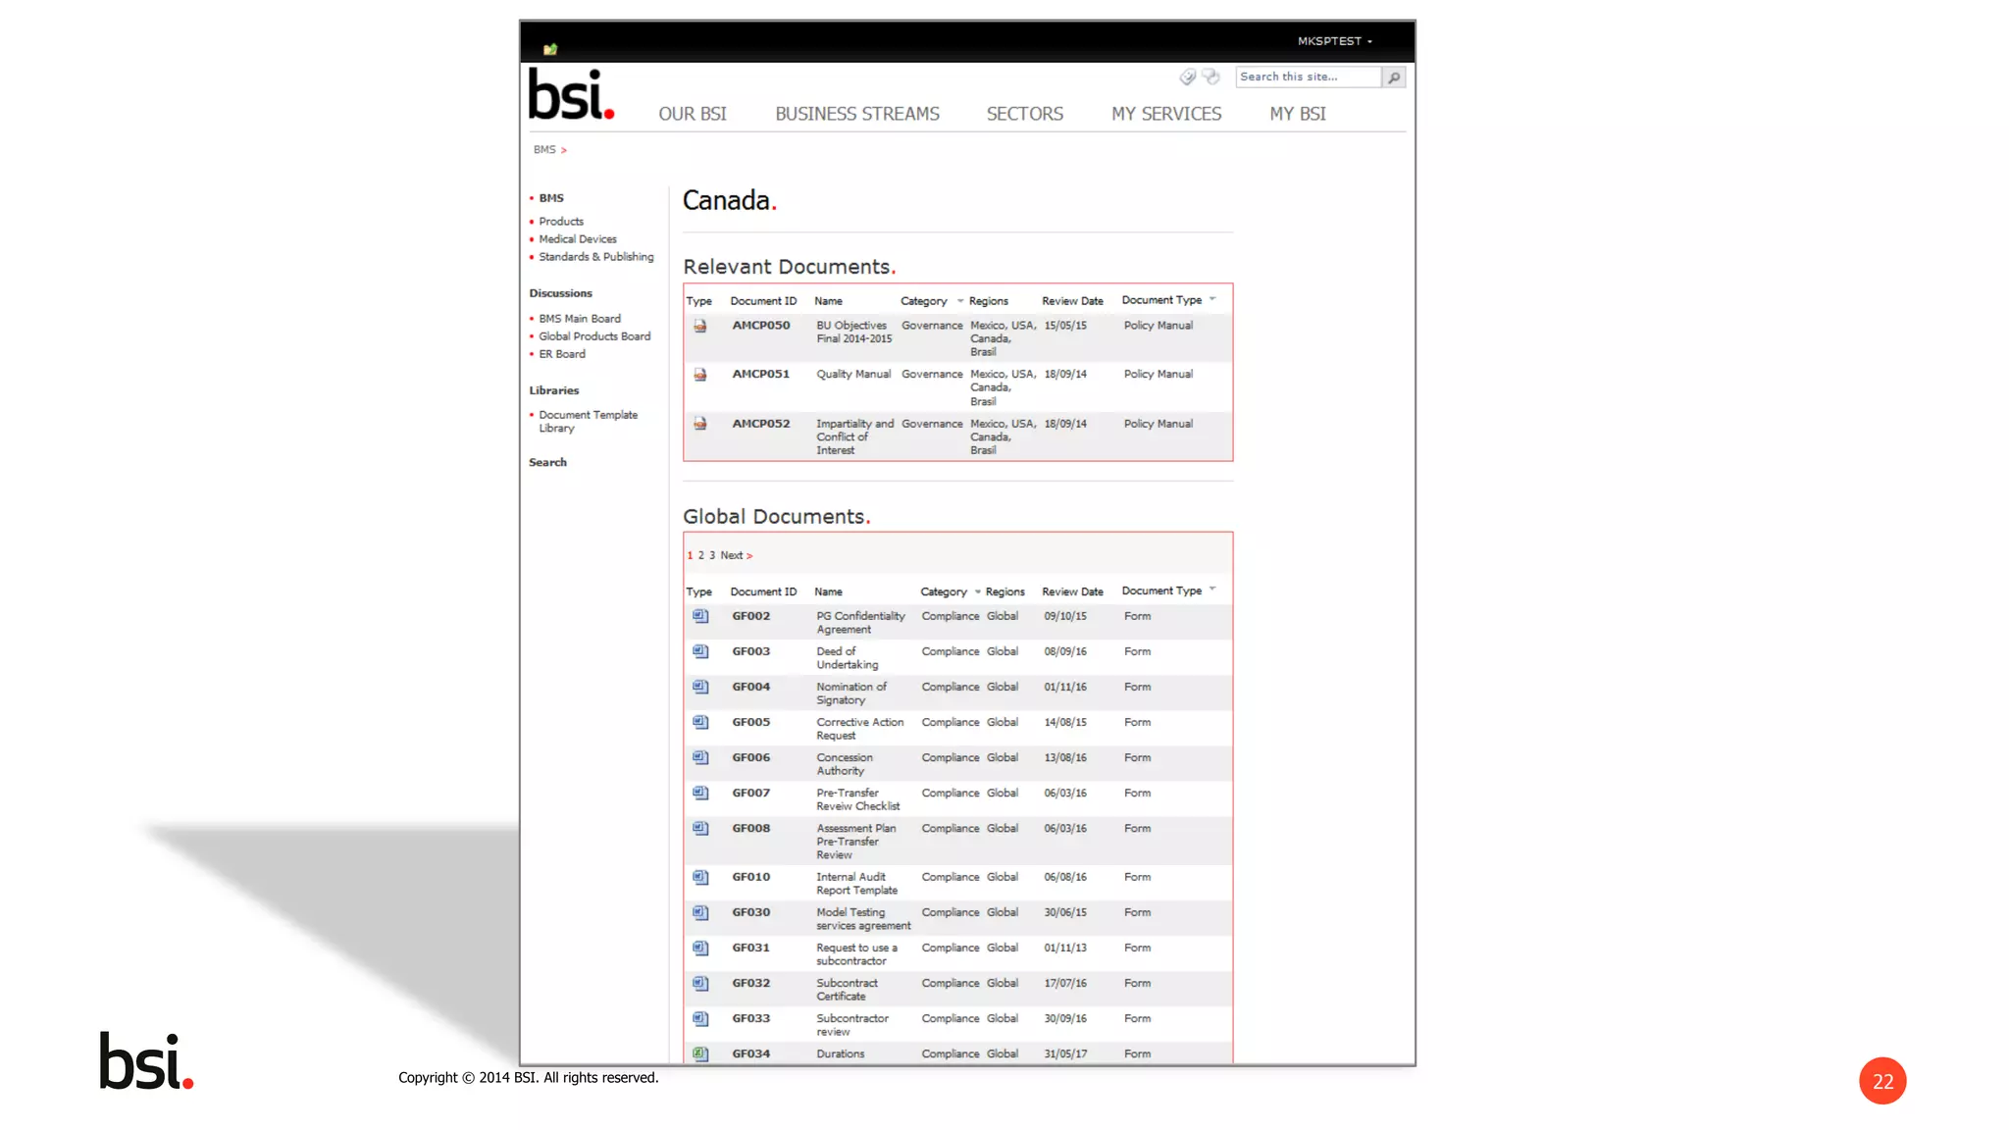Click the search magnifier icon
The height and width of the screenshot is (1130, 2009).
pos(1394,77)
